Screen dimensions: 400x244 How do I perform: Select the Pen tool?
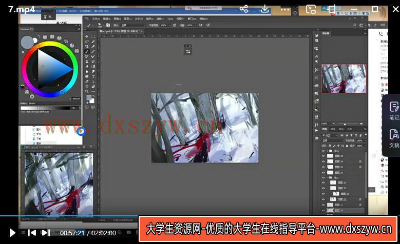87,82
